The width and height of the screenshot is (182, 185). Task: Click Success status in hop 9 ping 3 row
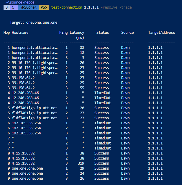click(x=101, y=178)
